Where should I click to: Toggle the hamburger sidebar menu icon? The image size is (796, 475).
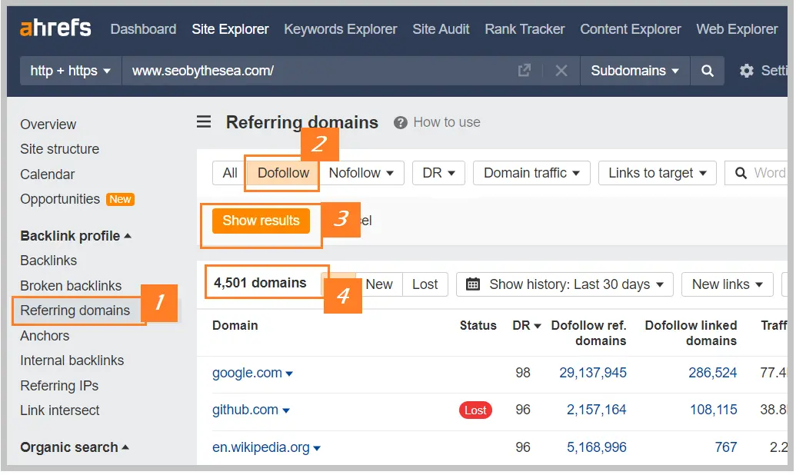coord(204,121)
